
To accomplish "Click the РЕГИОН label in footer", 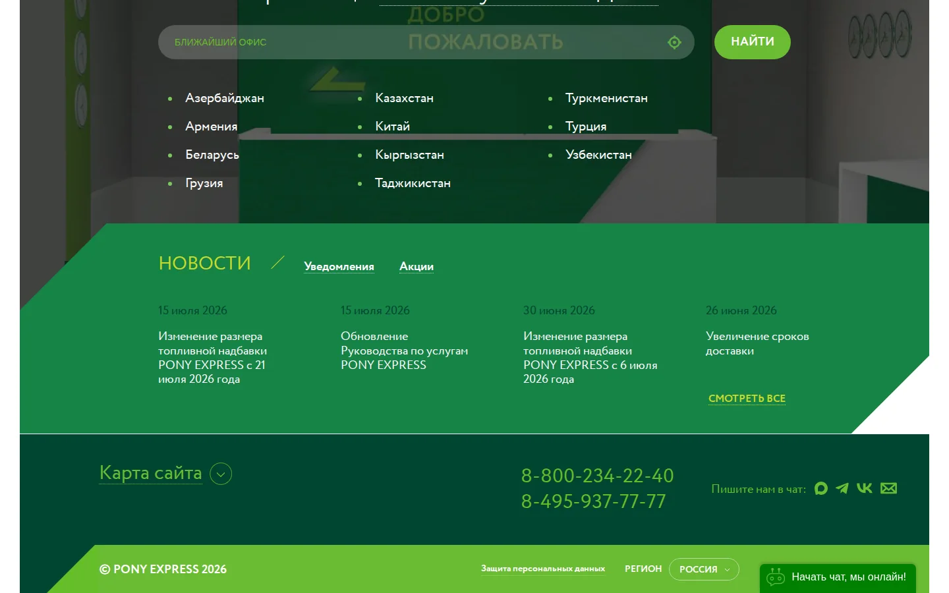I will click(643, 569).
